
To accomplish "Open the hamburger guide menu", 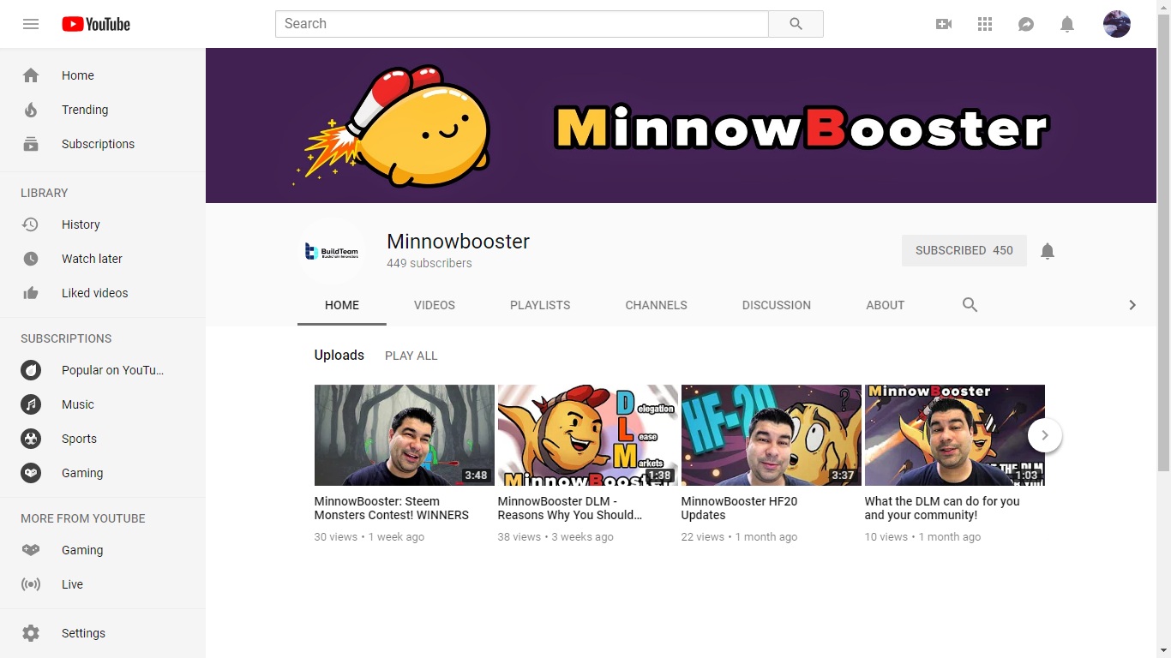I will pos(31,24).
